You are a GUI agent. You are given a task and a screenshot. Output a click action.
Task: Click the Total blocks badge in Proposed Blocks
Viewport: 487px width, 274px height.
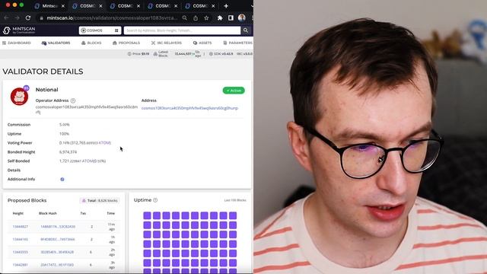click(x=100, y=201)
